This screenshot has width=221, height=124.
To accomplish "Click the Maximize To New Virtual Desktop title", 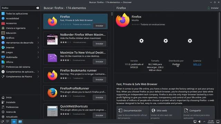I will 83,53.
